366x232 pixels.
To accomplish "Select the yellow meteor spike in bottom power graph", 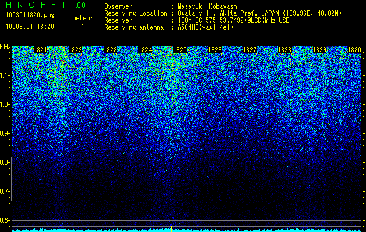I will point(171,229).
